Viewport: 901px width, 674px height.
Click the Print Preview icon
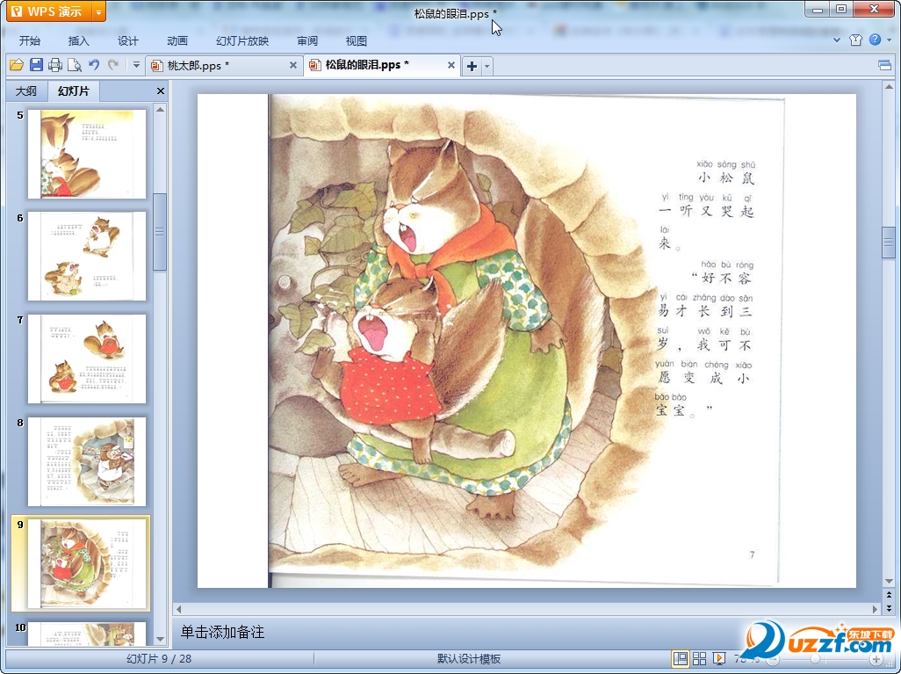tap(74, 65)
